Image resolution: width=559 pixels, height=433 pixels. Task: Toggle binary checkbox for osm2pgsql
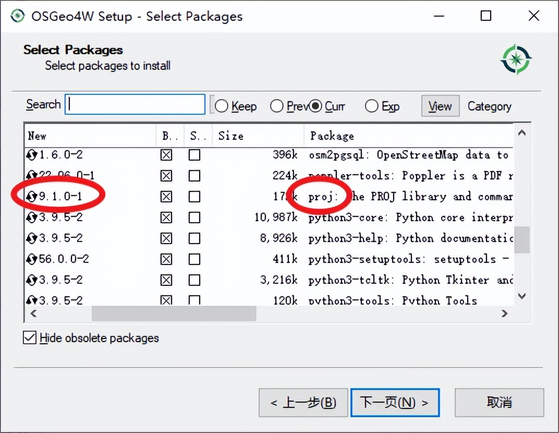(x=166, y=155)
